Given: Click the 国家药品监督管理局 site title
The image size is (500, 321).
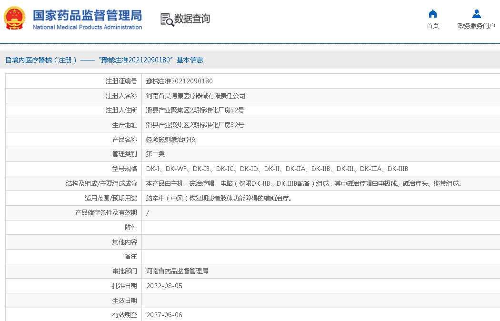Looking at the screenshot, I should (x=87, y=15).
